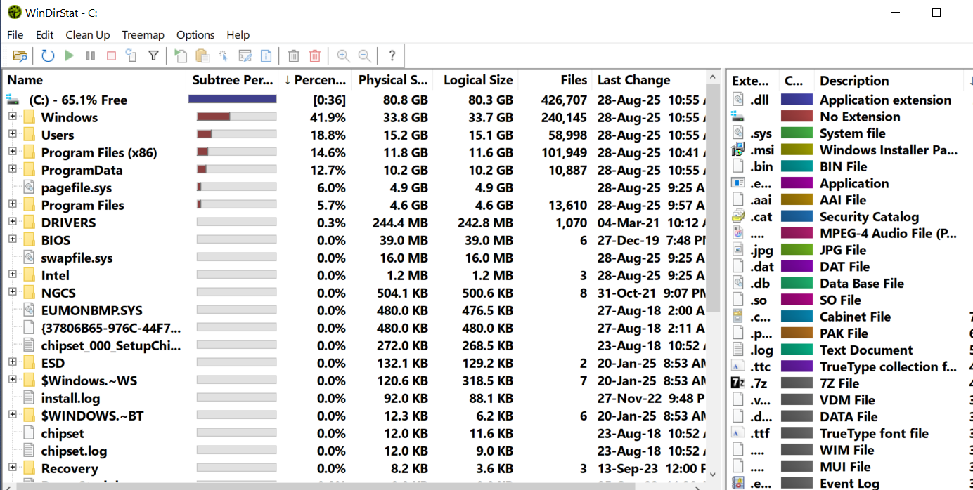
Task: Refresh the current scan
Action: click(46, 55)
